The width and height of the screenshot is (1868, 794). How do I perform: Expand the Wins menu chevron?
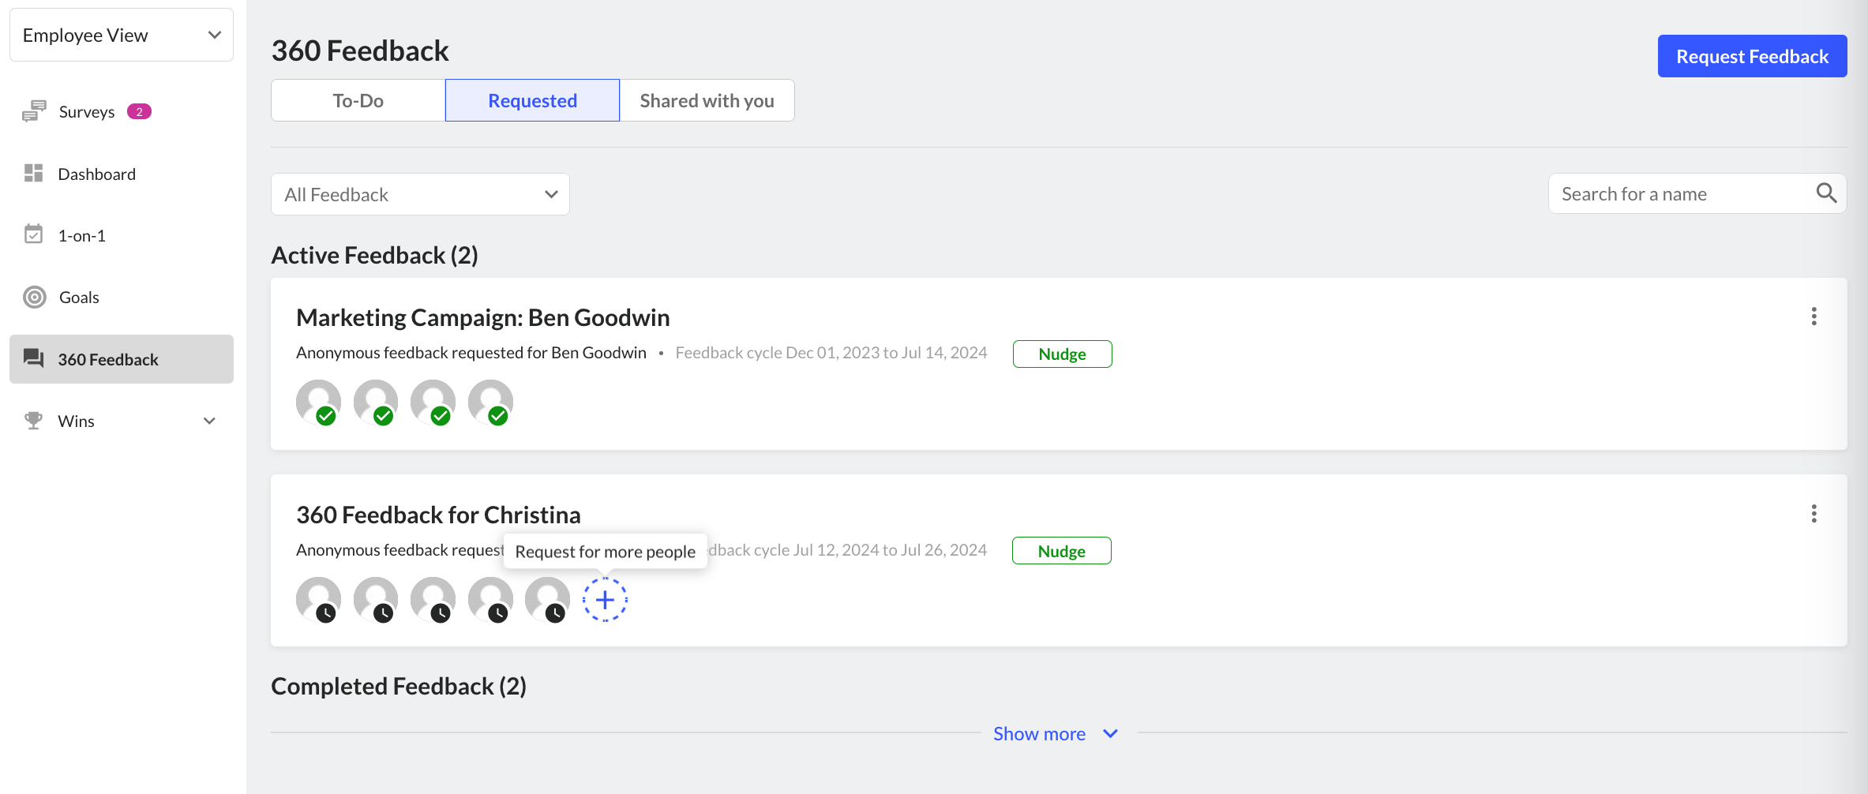[209, 421]
